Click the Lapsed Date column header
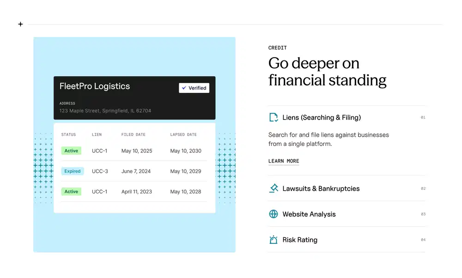The width and height of the screenshot is (462, 278). [x=183, y=135]
